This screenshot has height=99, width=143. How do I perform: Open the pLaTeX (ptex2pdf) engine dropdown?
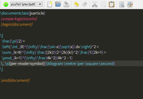pyautogui.click(x=26, y=4)
